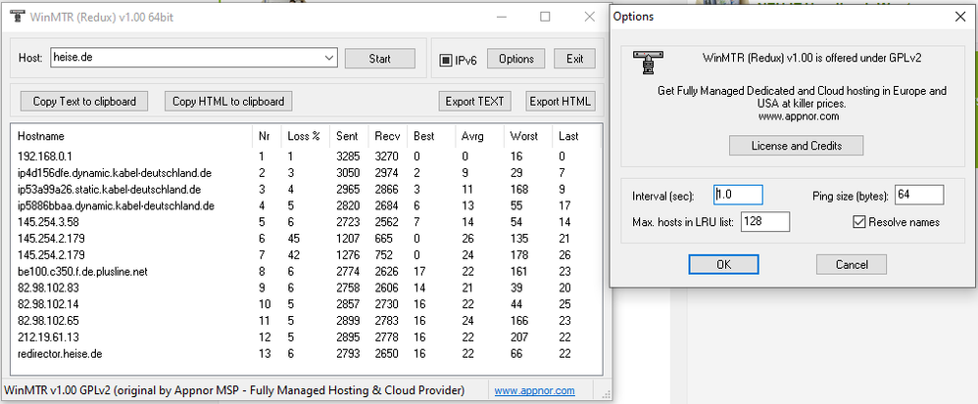Image resolution: width=978 pixels, height=404 pixels.
Task: Copy Text to clipboard
Action: tap(84, 101)
